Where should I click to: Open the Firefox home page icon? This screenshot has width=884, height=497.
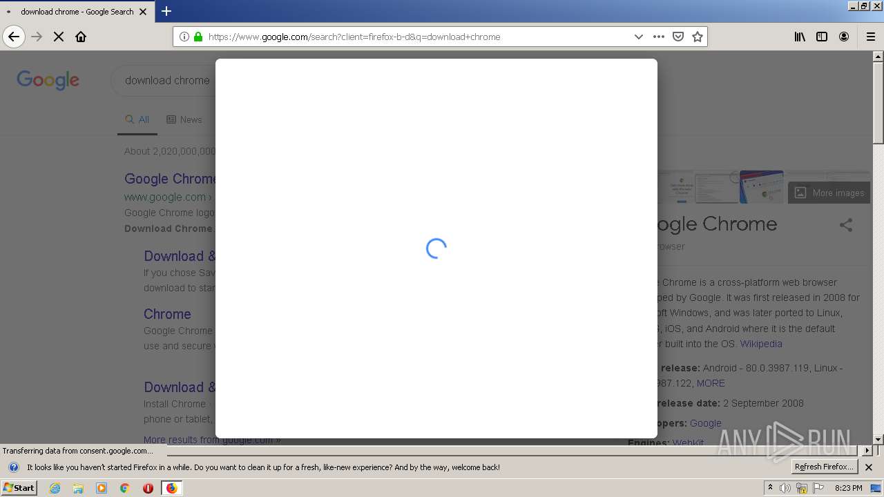(x=81, y=37)
